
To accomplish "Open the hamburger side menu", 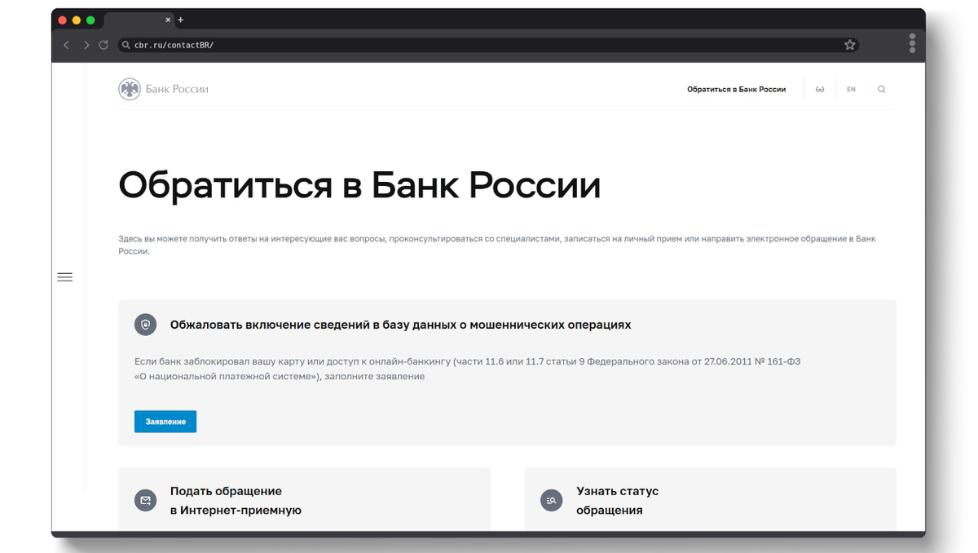I will 65,277.
